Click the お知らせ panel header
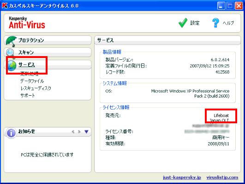Image resolution: width=245 pixels, height=184 pixels. point(48,132)
